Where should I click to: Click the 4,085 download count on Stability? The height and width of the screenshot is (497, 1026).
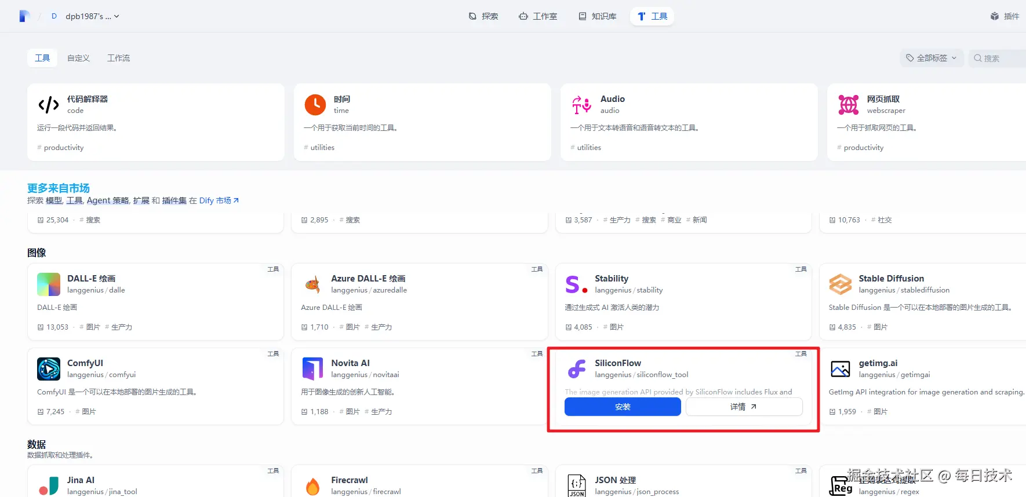coord(579,327)
